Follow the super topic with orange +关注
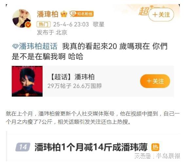This screenshot has height=163, width=185. pos(155,81)
